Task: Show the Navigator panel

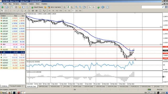Action: coord(20,7)
